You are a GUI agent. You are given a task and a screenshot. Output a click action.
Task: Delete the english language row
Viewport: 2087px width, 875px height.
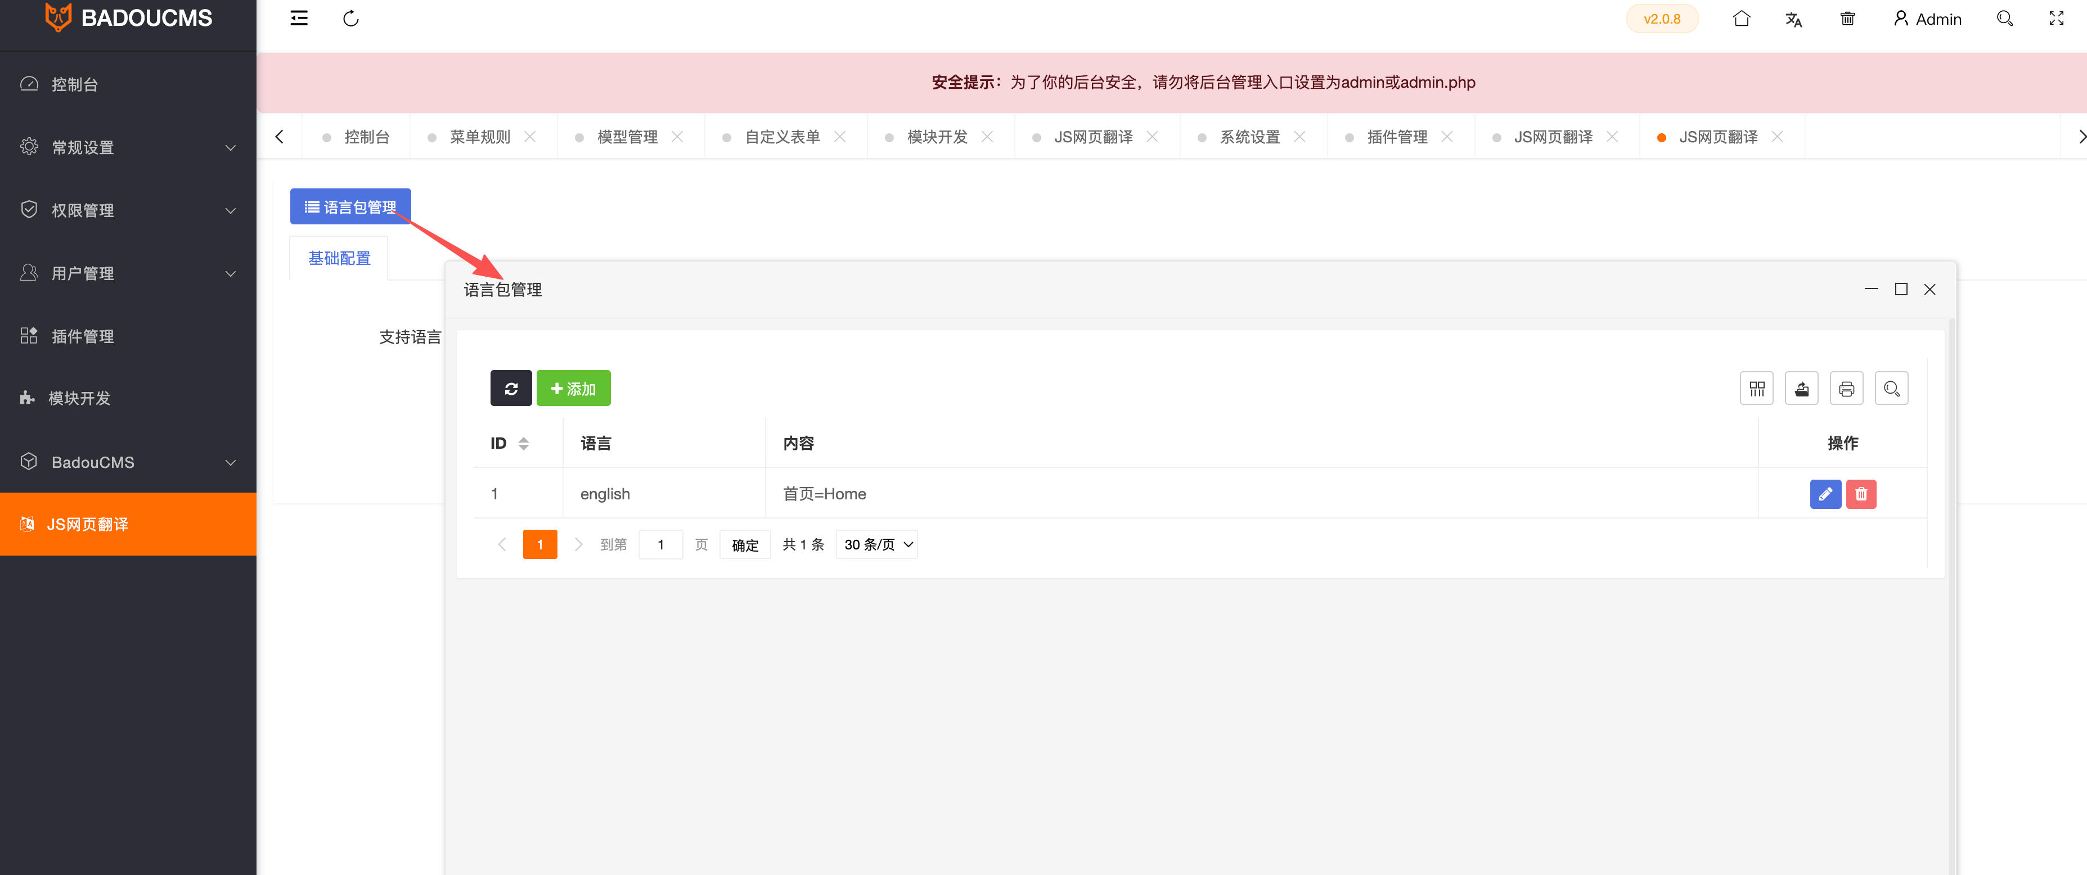pos(1861,494)
